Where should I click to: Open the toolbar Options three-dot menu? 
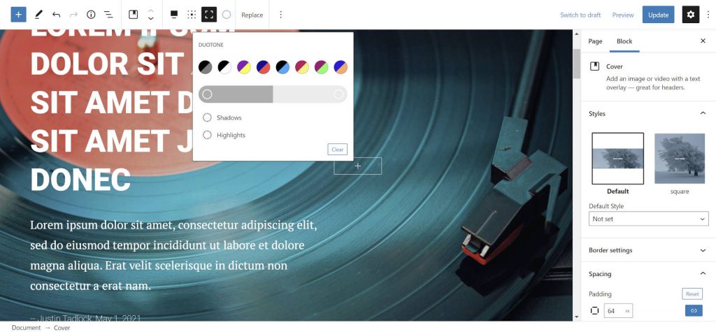(281, 15)
